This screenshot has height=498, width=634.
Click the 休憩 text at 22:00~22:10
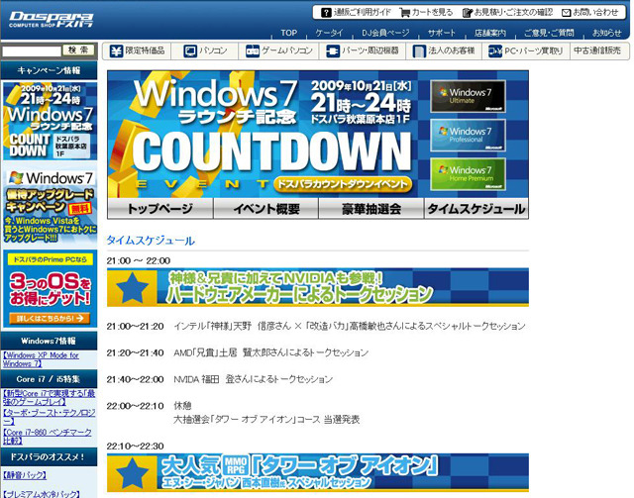point(182,406)
